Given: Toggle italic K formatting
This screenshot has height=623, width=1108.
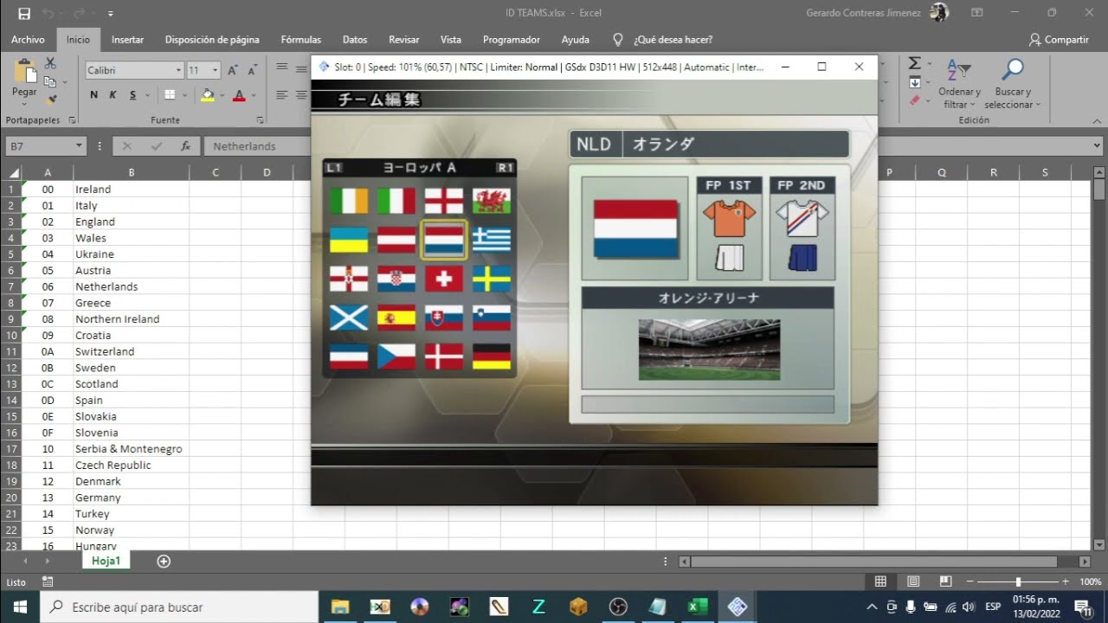Looking at the screenshot, I should [x=113, y=95].
